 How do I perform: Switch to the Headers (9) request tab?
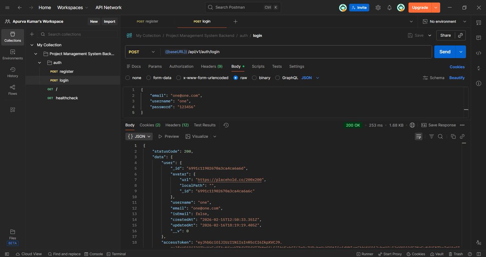tap(211, 66)
